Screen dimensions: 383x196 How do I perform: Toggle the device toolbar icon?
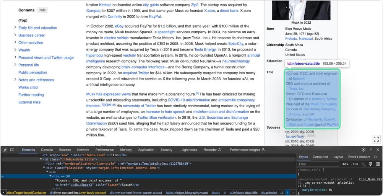12,150
